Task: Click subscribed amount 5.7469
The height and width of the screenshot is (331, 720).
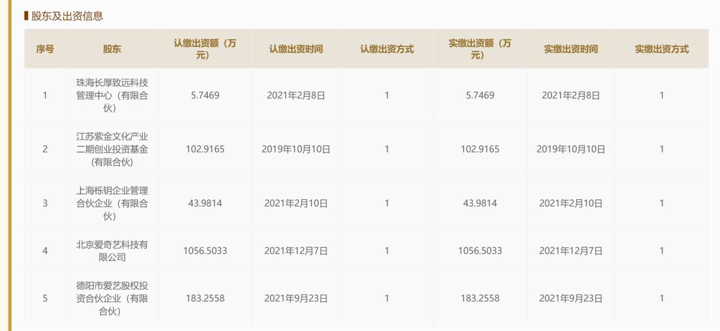Action: click(205, 95)
